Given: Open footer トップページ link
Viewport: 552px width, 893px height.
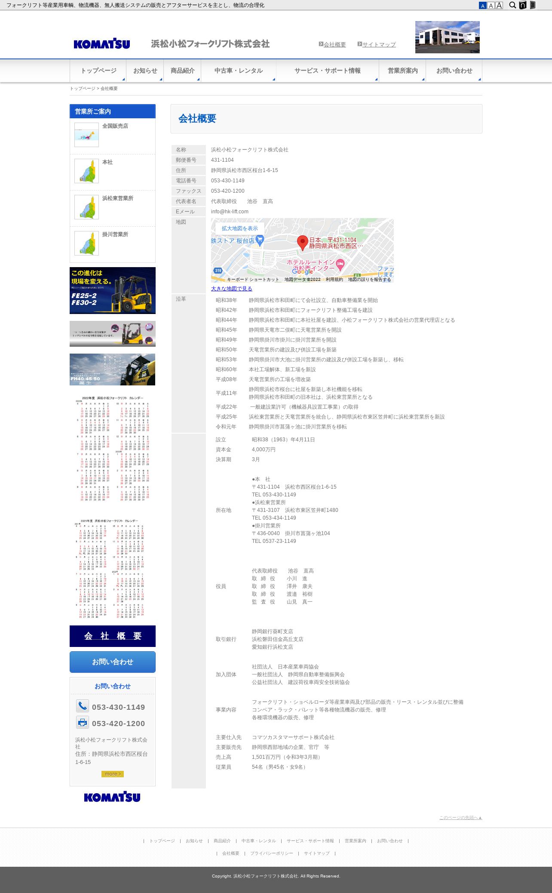Looking at the screenshot, I should click(x=162, y=841).
